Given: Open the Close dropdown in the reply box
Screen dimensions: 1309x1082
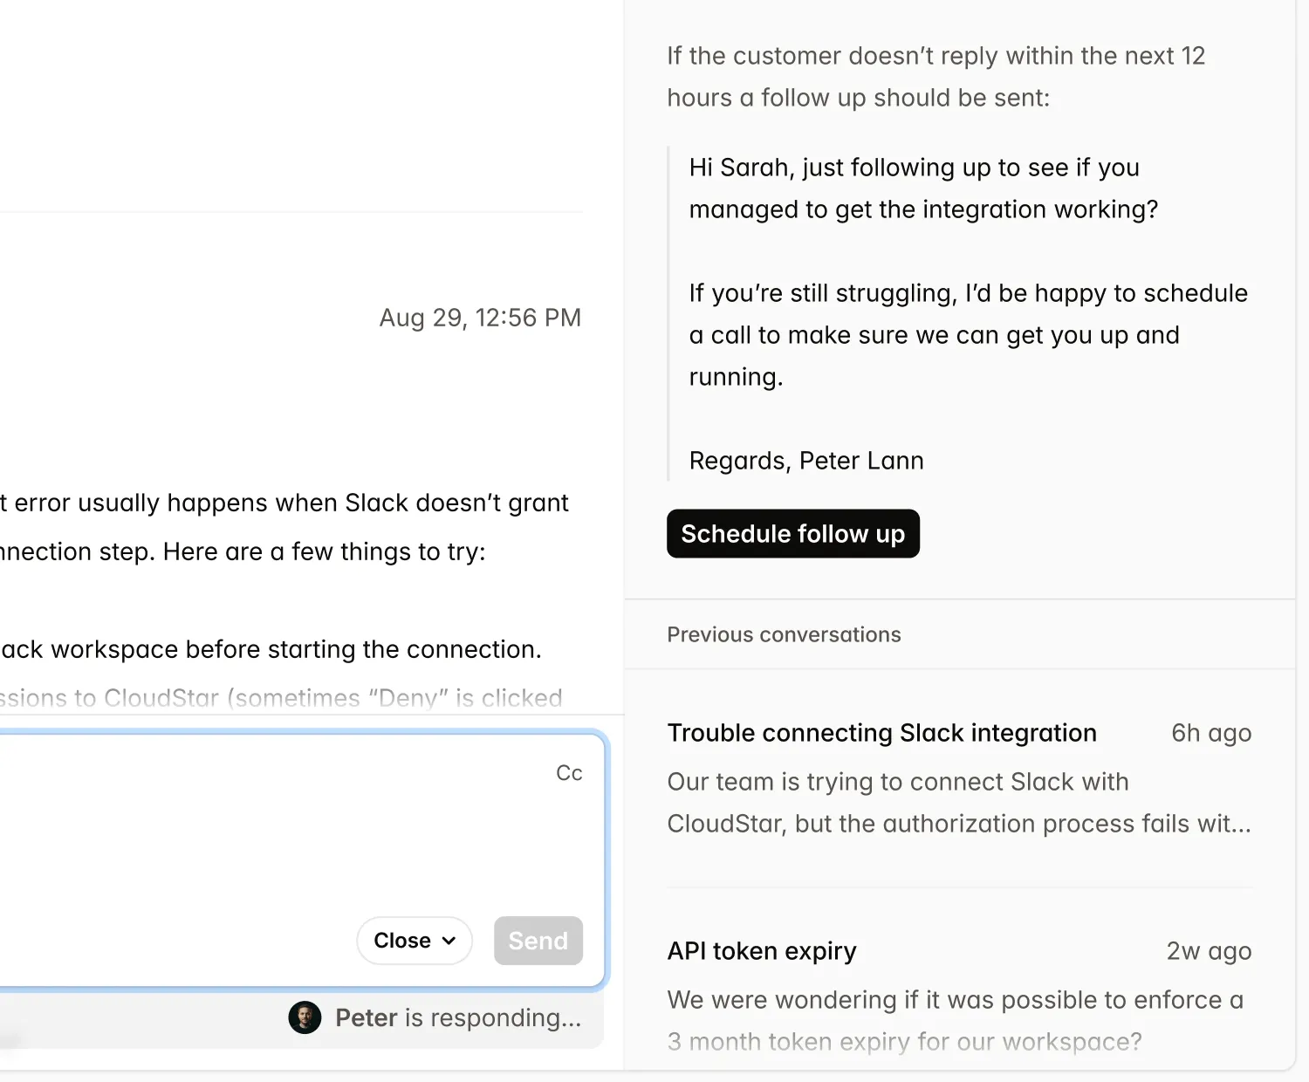Looking at the screenshot, I should pos(414,941).
